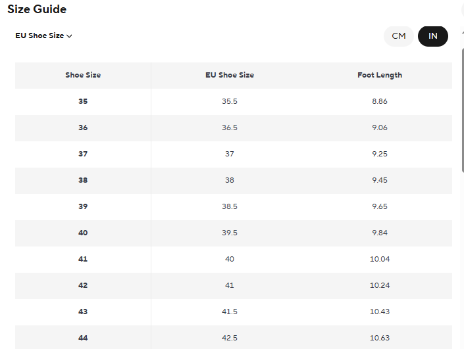This screenshot has width=464, height=349.
Task: Click the 9.65 foot length value
Action: 380,206
